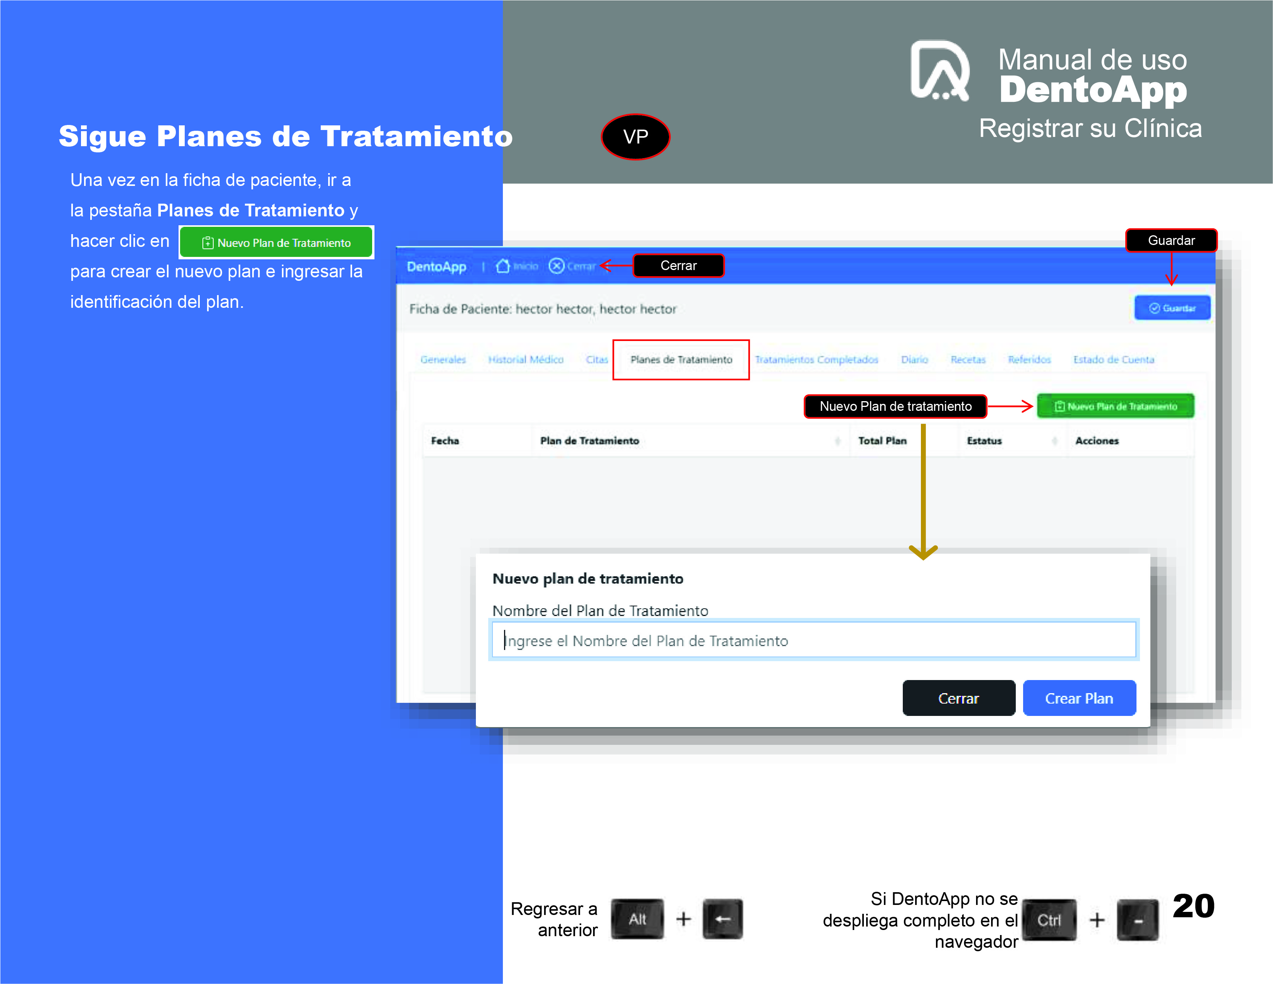This screenshot has width=1273, height=984.
Task: Click the DentoApp logo in the manual header
Action: point(940,71)
